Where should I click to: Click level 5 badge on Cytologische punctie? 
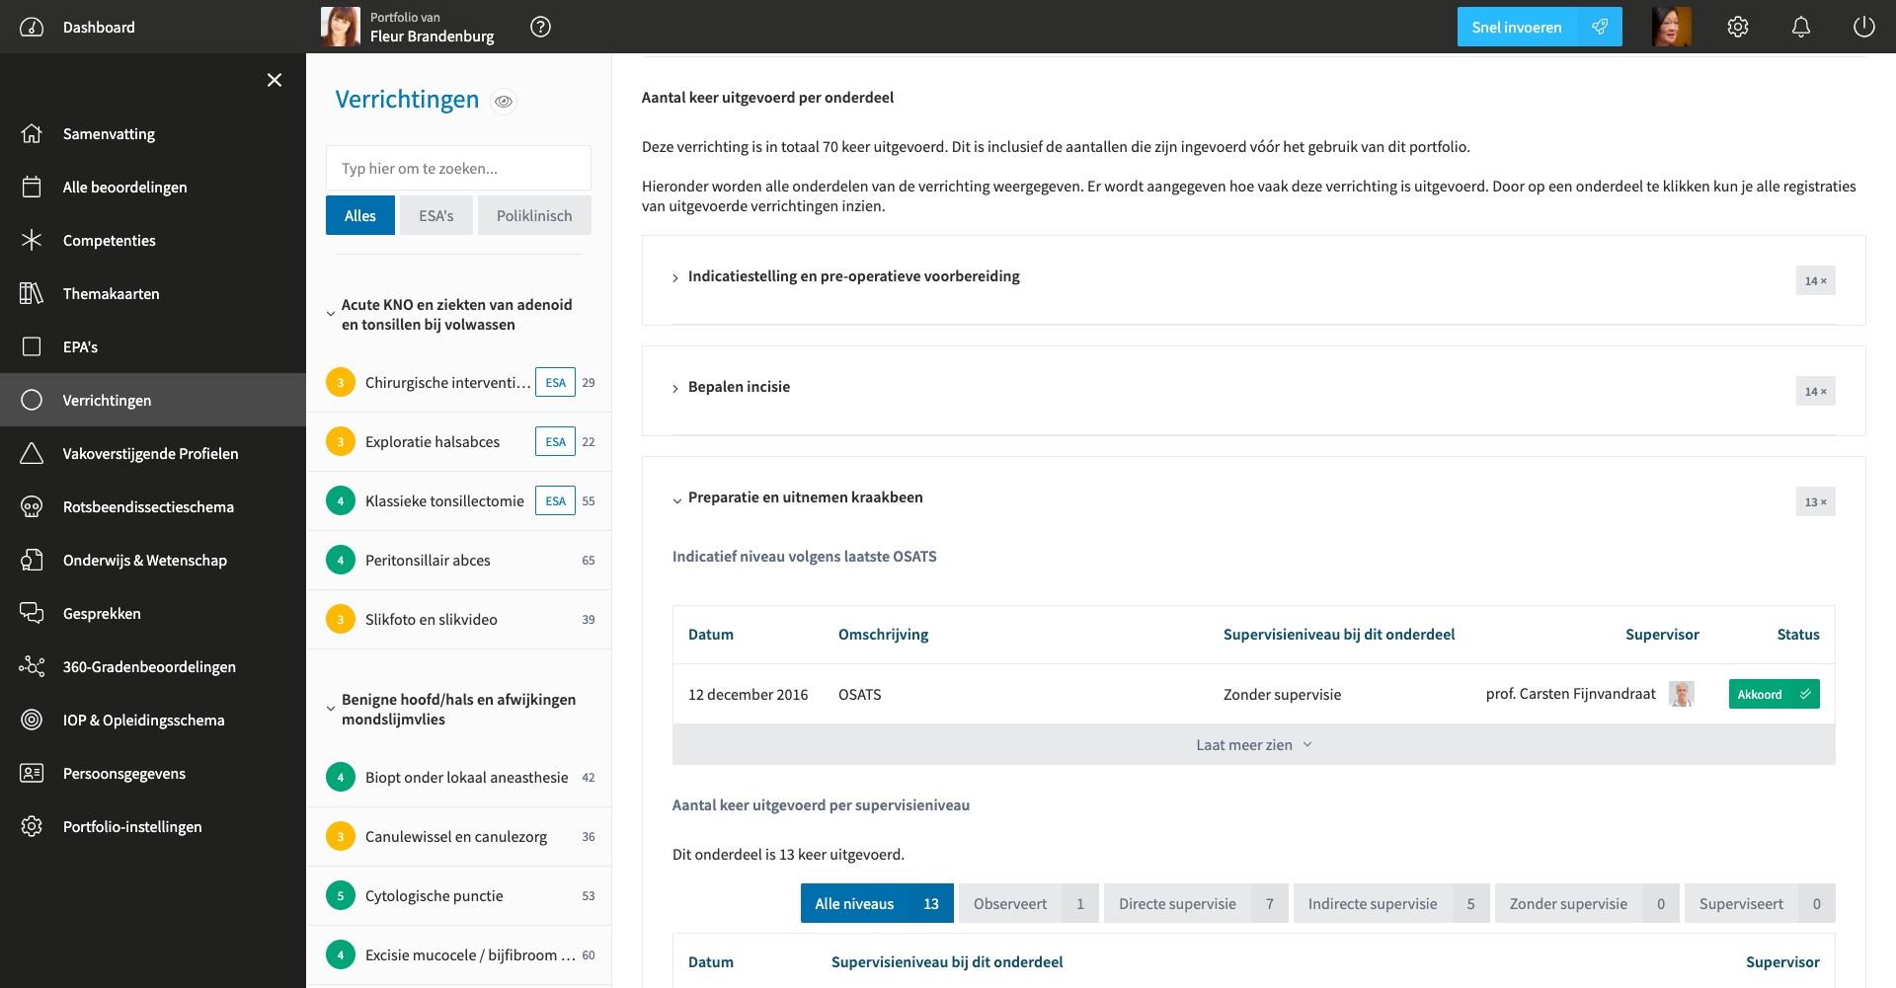[x=341, y=895]
